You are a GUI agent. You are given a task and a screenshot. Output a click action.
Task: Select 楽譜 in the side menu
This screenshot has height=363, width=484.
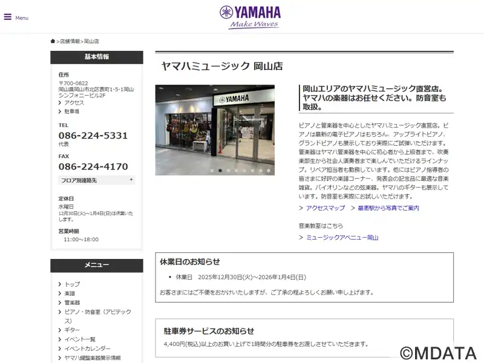coord(70,293)
